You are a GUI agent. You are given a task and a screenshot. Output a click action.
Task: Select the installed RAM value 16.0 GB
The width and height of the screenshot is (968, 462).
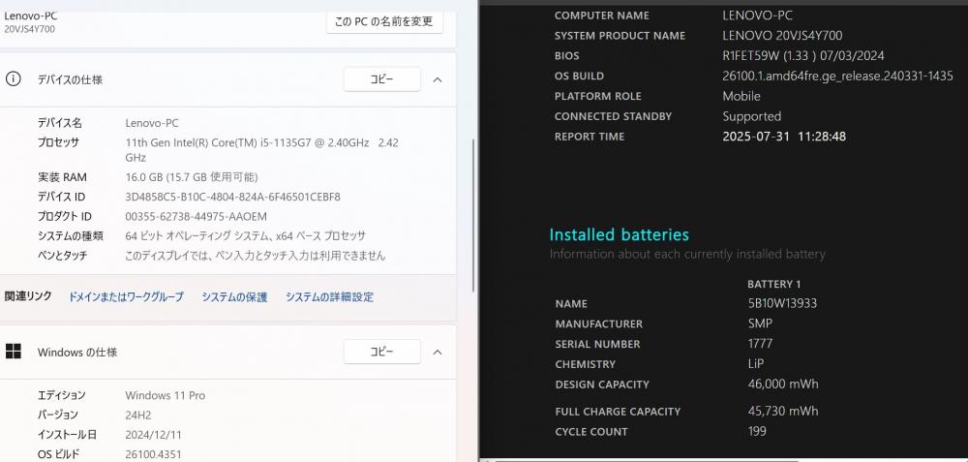tap(192, 177)
